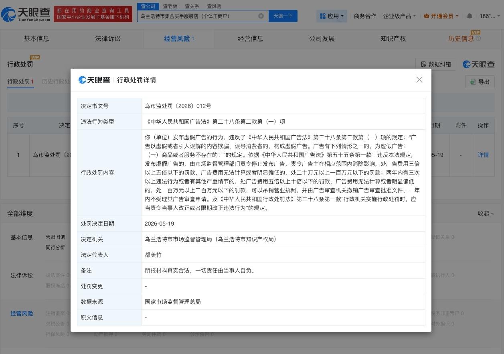Click the Tianyancha logo in the header
The image size is (504, 354).
pos(26,14)
